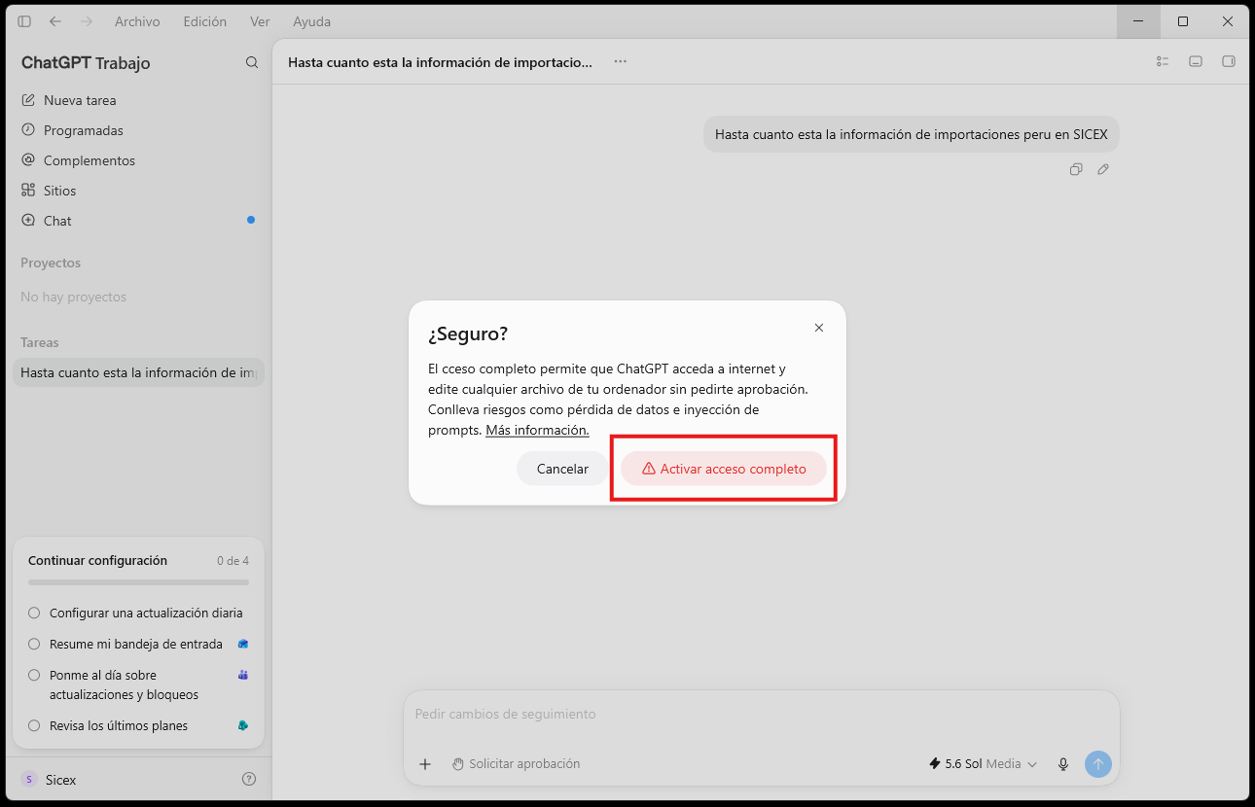Open the help question mark icon
The height and width of the screenshot is (807, 1255).
249,779
